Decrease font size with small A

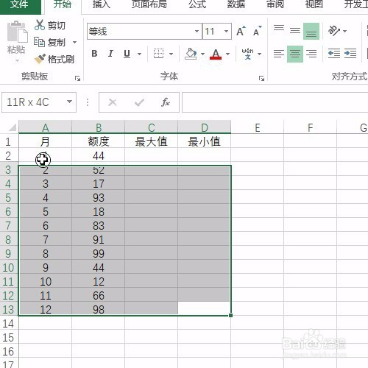(x=257, y=32)
